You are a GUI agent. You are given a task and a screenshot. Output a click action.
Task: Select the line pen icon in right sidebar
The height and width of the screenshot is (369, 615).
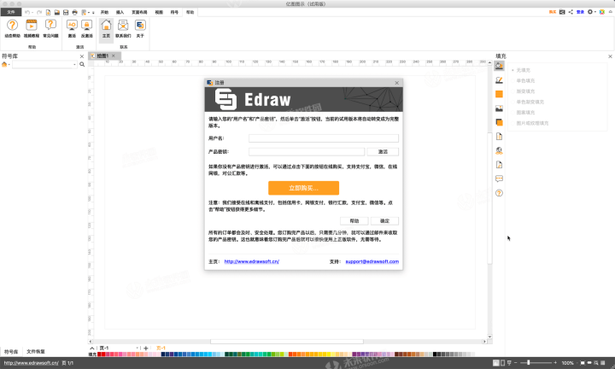pos(499,80)
